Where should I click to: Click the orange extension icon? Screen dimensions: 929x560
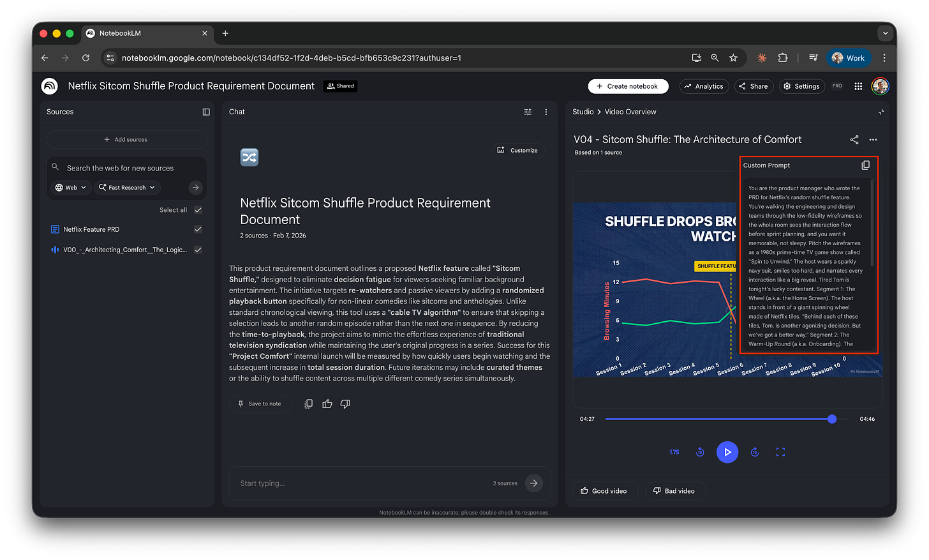click(762, 58)
